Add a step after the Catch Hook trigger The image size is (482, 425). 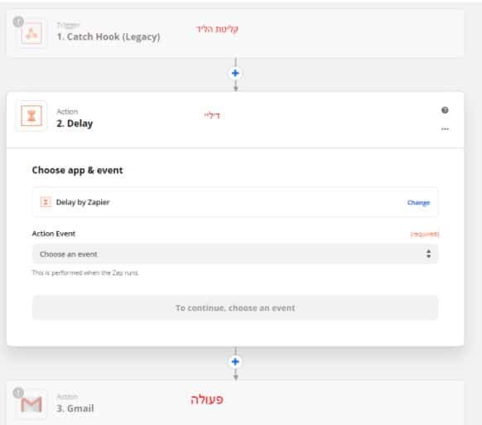pyautogui.click(x=235, y=73)
